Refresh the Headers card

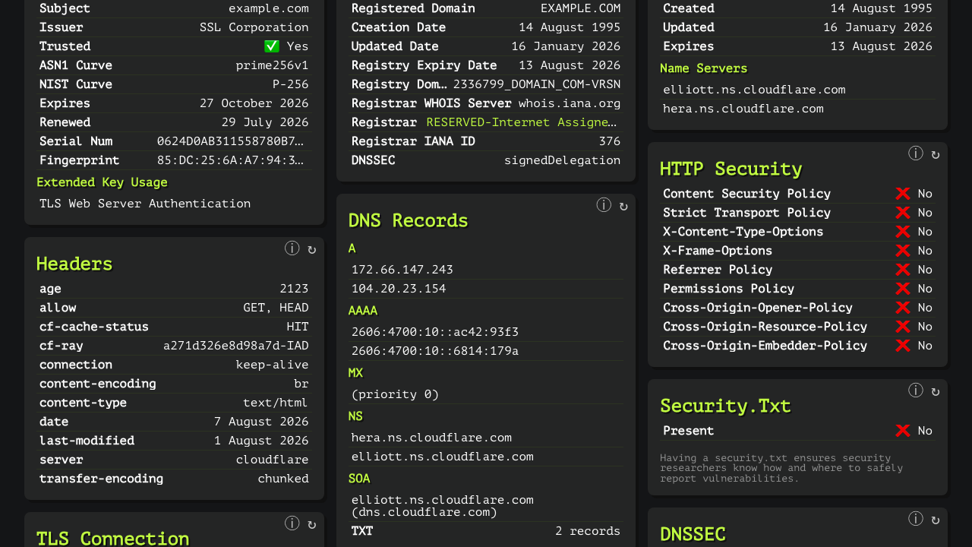tap(312, 249)
